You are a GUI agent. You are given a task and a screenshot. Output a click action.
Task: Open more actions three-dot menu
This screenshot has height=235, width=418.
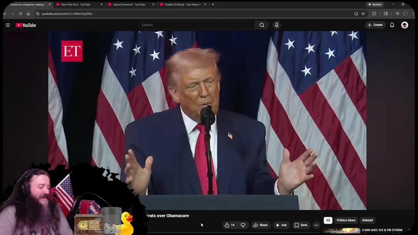coord(316,225)
